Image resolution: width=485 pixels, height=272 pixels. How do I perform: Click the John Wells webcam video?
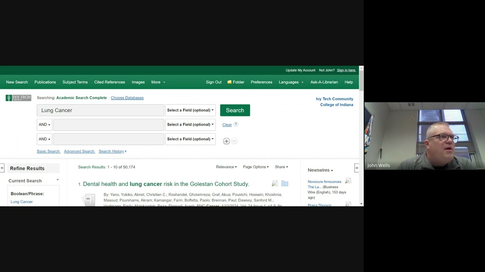coord(425,136)
